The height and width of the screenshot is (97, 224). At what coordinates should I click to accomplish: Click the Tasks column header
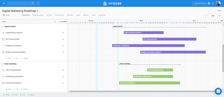29,22
